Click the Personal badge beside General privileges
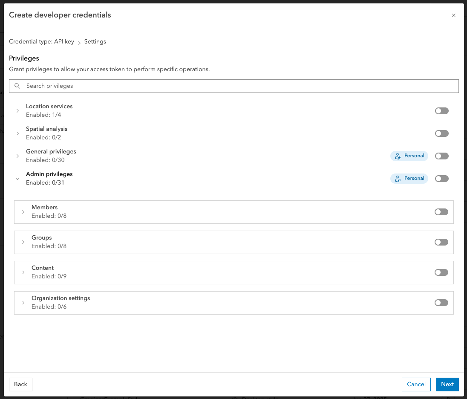467x399 pixels. pyautogui.click(x=409, y=156)
